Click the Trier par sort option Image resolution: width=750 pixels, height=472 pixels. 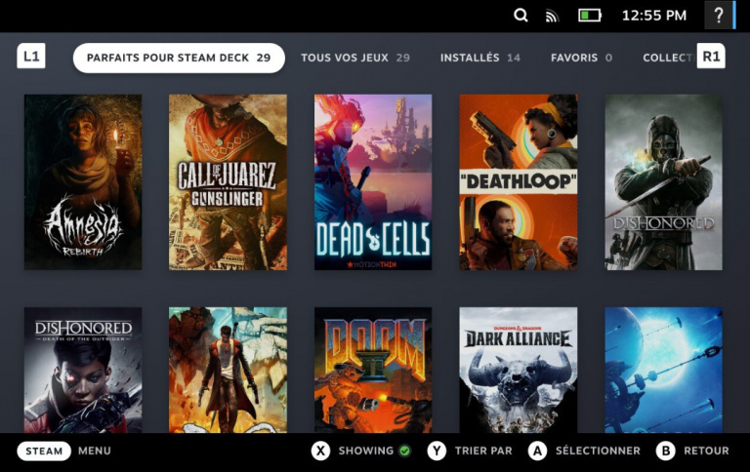483,451
